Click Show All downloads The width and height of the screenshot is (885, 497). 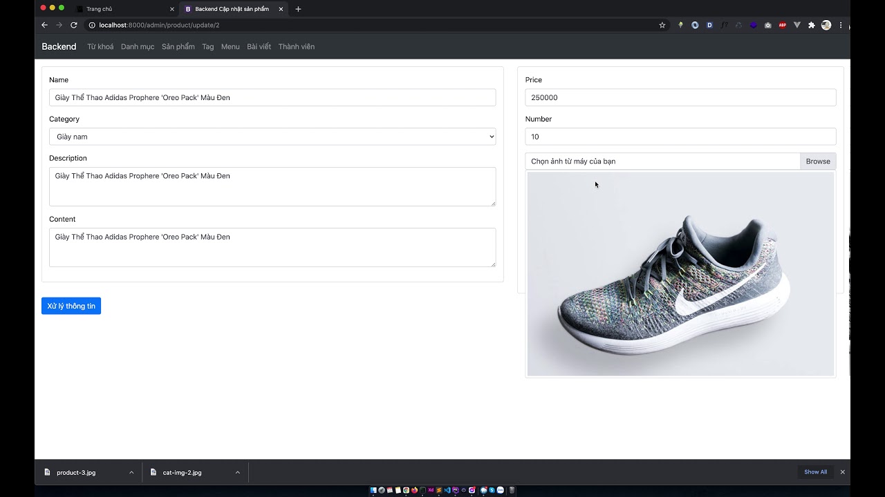pos(815,472)
